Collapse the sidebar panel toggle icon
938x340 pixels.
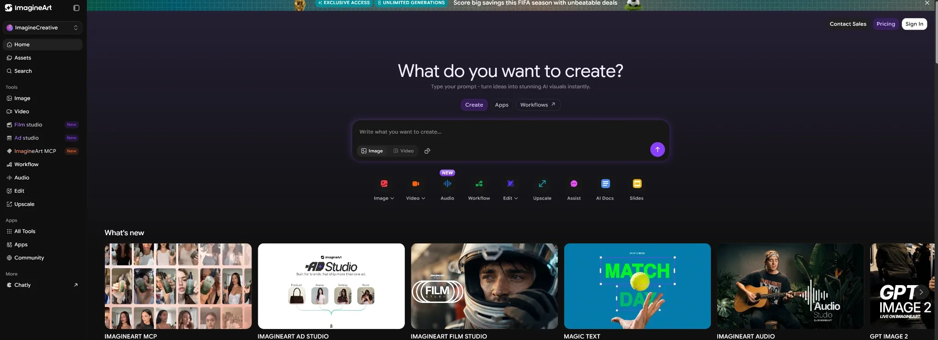click(x=76, y=8)
